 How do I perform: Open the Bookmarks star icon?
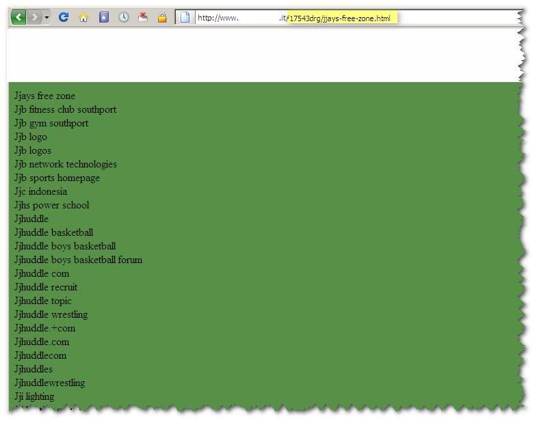click(x=103, y=18)
